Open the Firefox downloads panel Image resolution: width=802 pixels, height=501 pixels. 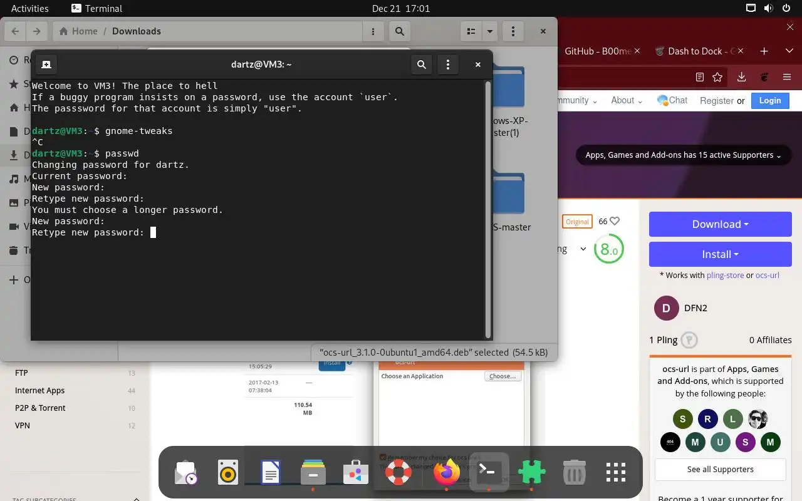pos(741,77)
